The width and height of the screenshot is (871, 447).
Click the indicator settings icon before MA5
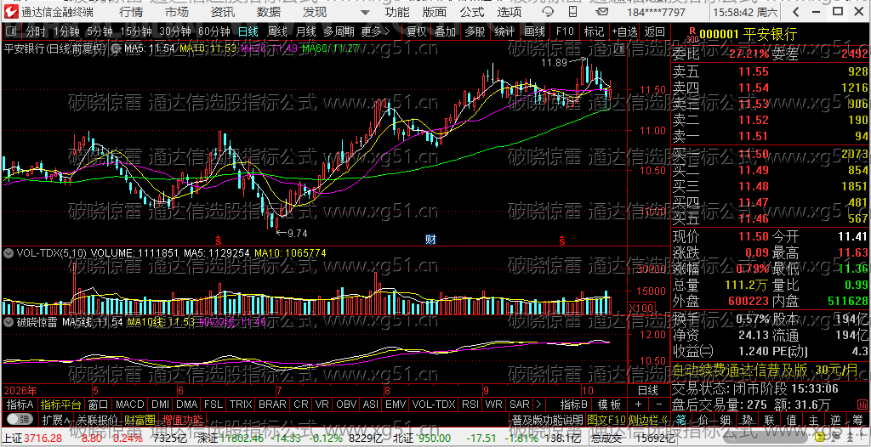pos(116,48)
